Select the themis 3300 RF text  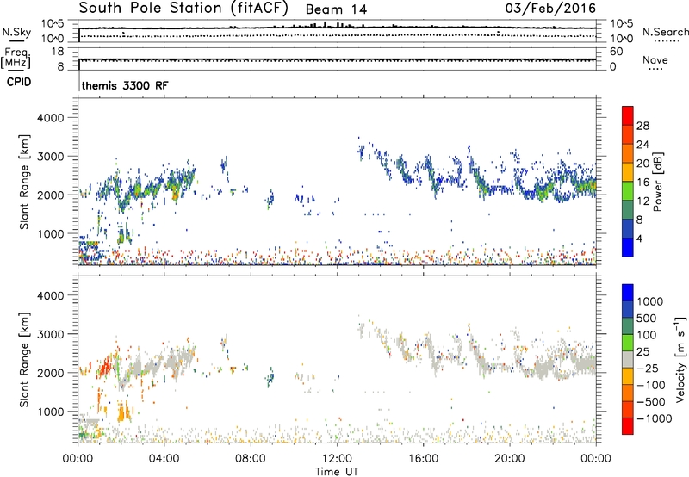click(x=125, y=85)
